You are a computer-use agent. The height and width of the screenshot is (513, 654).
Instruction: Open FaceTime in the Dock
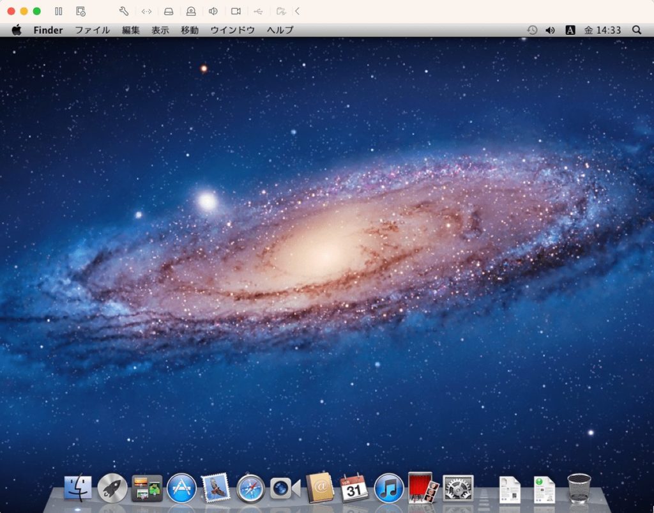[285, 487]
